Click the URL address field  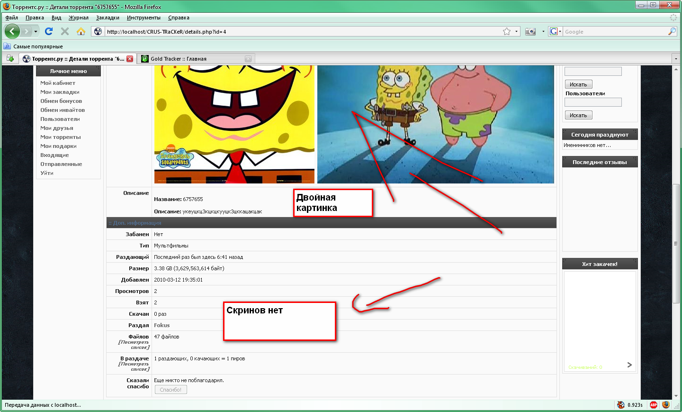coord(303,31)
